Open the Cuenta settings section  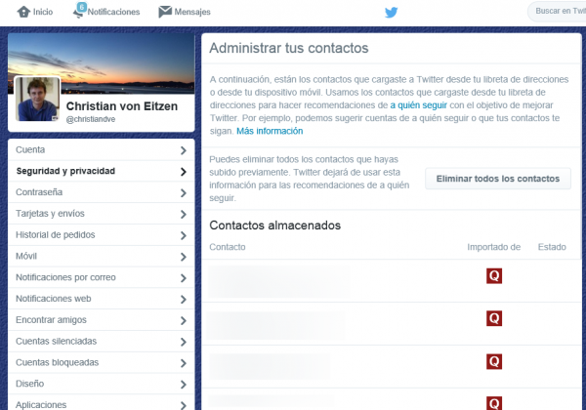(101, 149)
